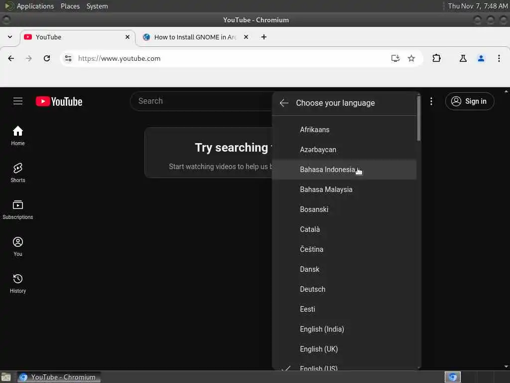Go back from Choose your language
The height and width of the screenshot is (383, 510).
tap(284, 103)
